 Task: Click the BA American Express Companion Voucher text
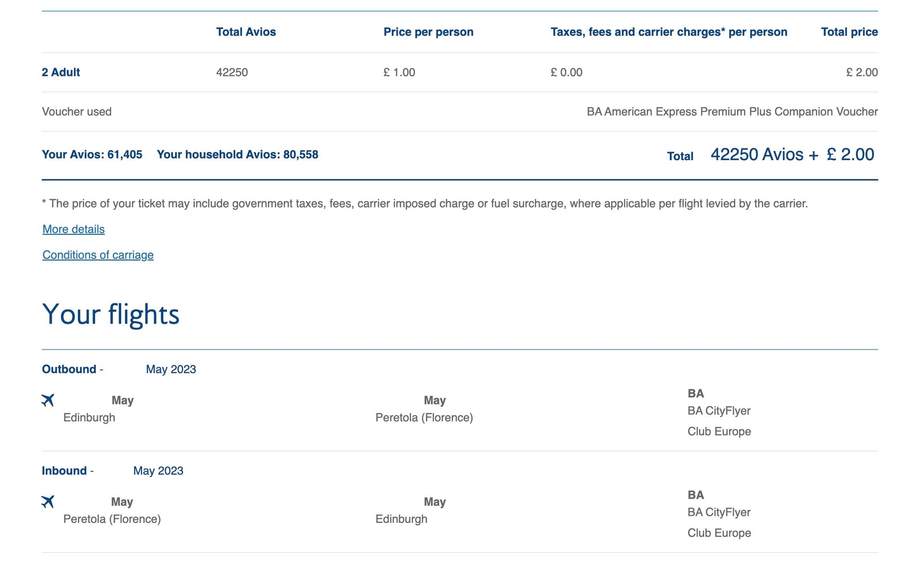(x=732, y=112)
